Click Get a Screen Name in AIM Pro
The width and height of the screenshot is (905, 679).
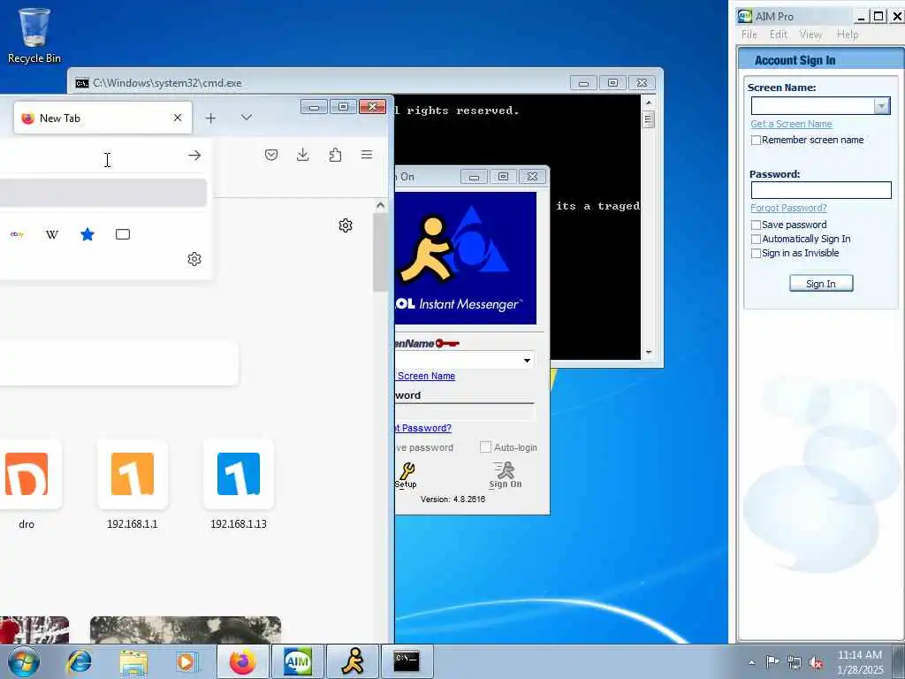(x=791, y=124)
